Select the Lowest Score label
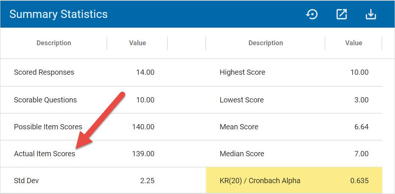395x194 pixels. coord(241,100)
